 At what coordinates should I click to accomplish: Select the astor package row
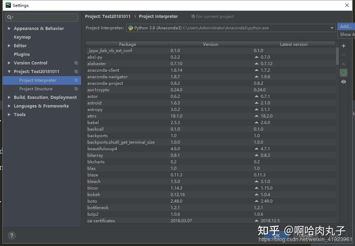211,96
